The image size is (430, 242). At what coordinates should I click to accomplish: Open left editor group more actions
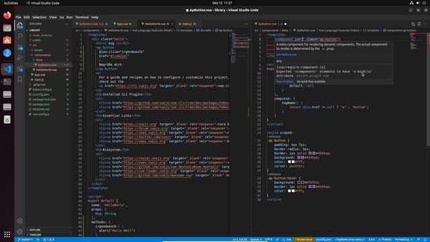(x=246, y=24)
